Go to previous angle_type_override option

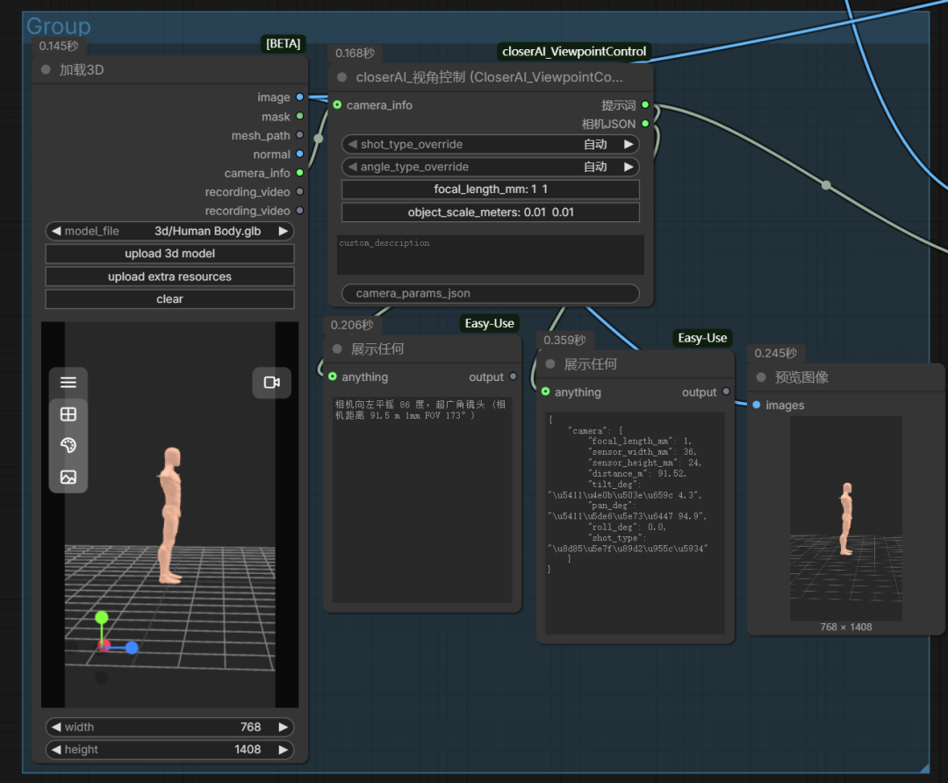point(353,167)
